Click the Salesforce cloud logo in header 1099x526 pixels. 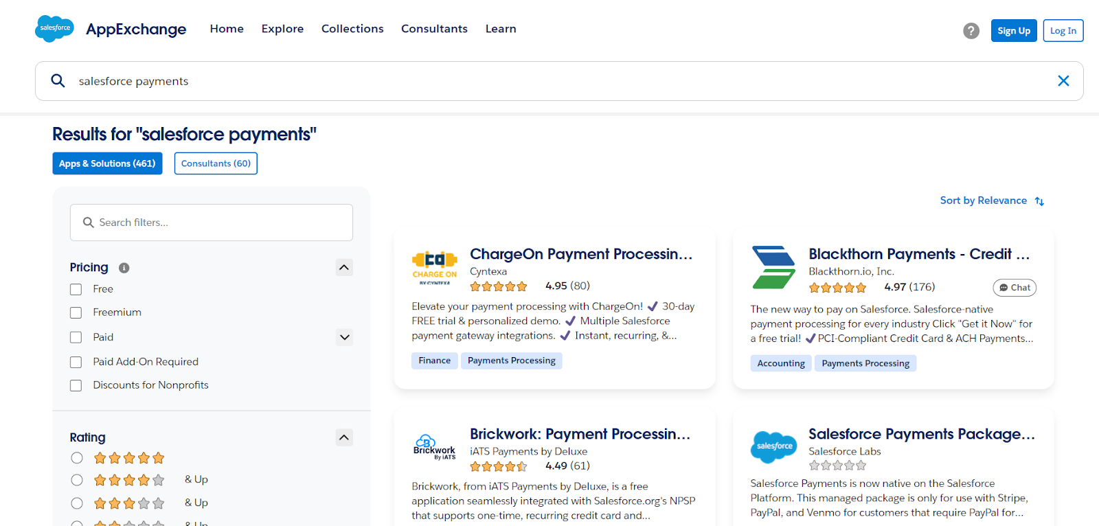(x=54, y=29)
